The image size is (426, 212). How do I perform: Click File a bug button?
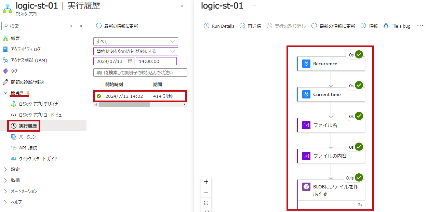(x=397, y=26)
